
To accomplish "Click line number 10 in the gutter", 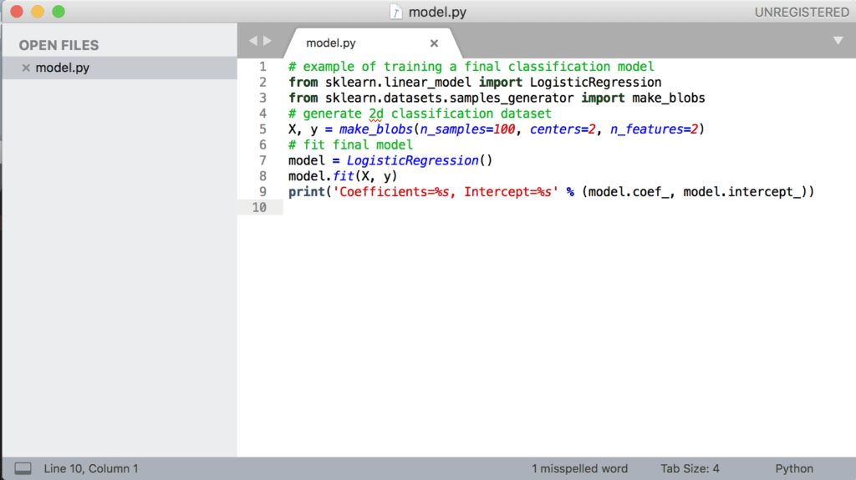I will (259, 207).
